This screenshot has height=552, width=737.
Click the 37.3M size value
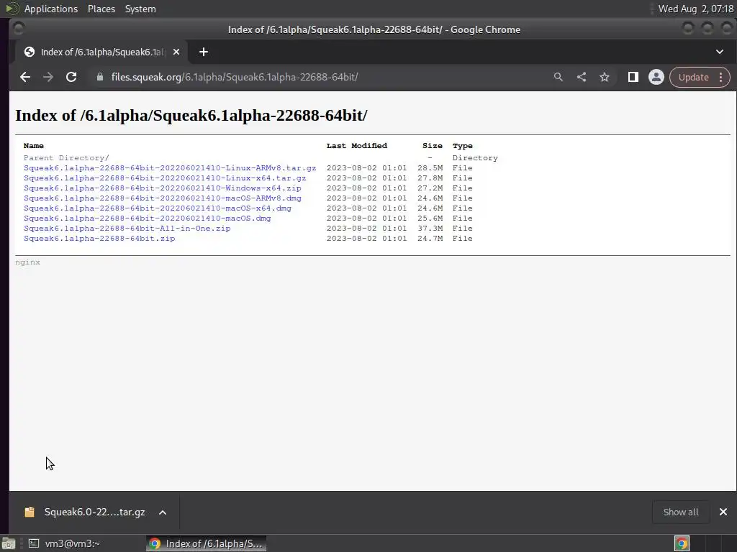(x=430, y=228)
